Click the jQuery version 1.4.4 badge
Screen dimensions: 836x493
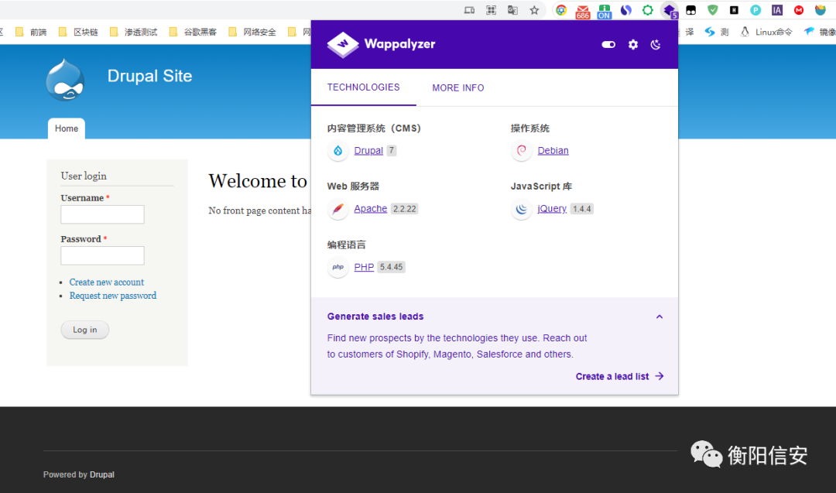581,209
